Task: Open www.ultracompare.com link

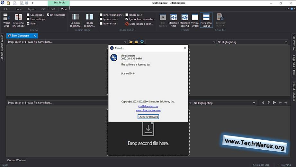Action: [148, 110]
